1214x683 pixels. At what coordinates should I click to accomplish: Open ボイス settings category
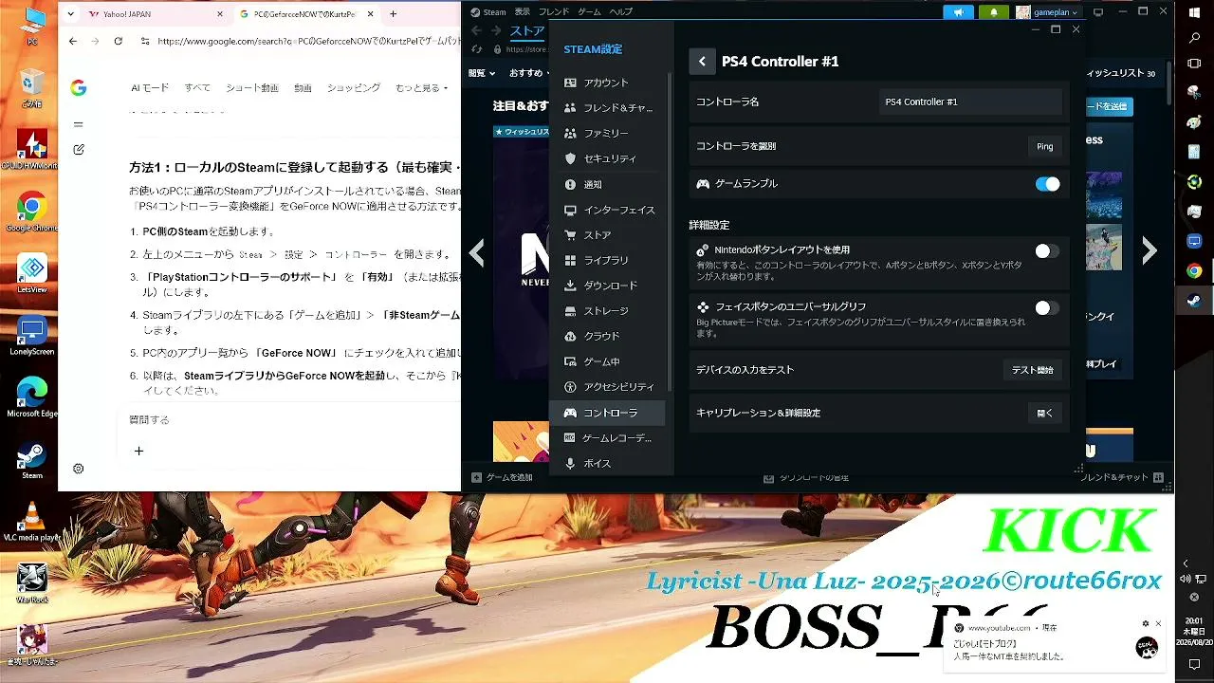607,464
